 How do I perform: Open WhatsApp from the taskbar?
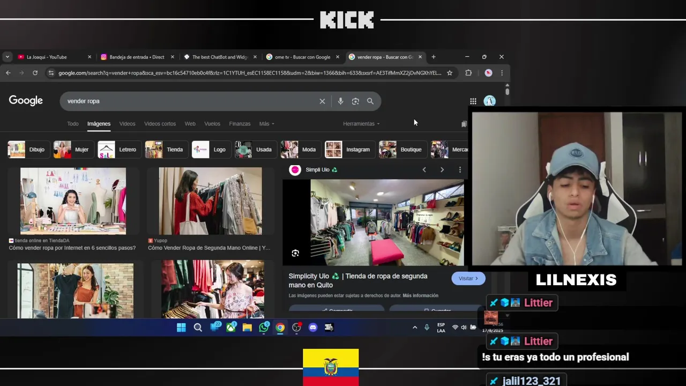point(264,328)
